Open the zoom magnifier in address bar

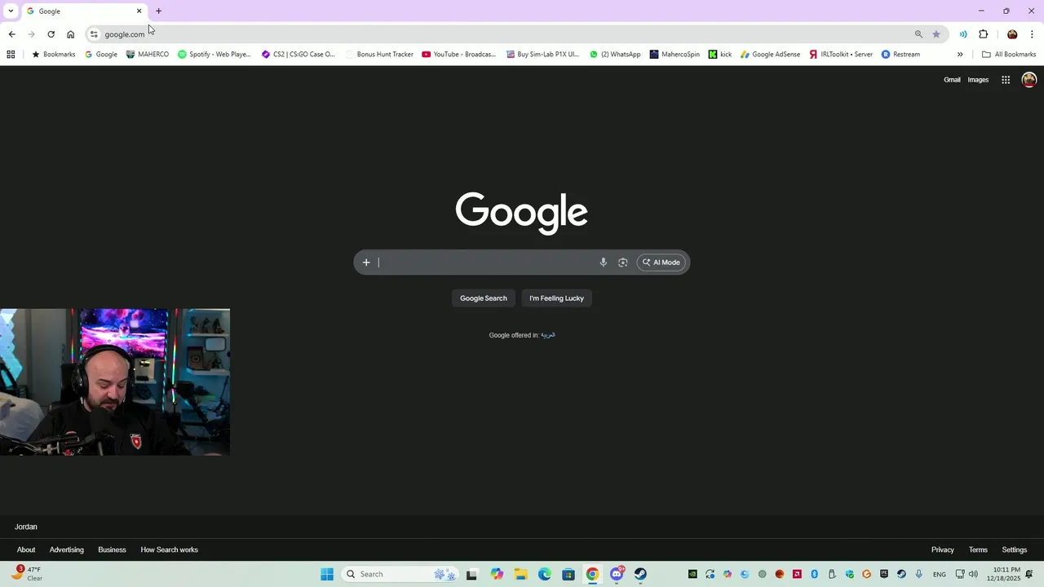[x=918, y=34]
